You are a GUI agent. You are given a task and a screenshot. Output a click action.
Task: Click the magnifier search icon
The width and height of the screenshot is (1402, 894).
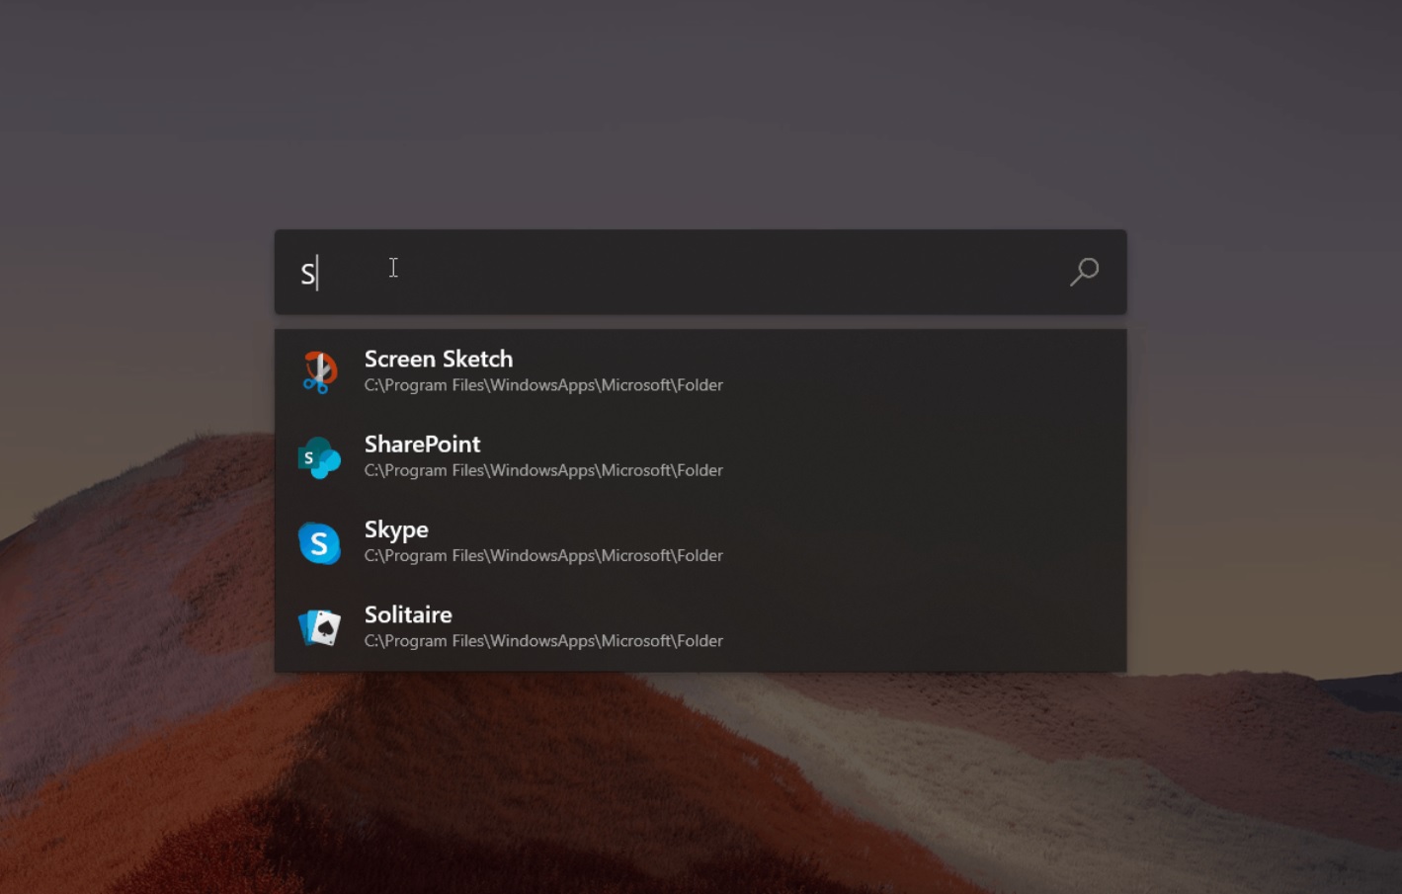tap(1084, 272)
